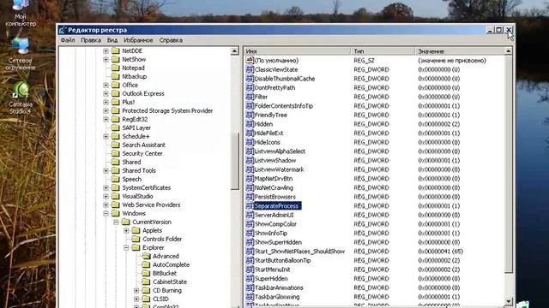Select the Notepad folder icon
The width and height of the screenshot is (549, 308).
point(116,68)
